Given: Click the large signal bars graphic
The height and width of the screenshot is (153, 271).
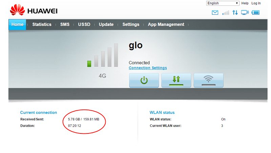Looking at the screenshot, I should click(103, 55).
